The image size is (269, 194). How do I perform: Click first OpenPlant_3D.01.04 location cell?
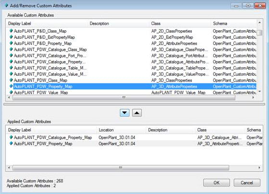pos(117,138)
